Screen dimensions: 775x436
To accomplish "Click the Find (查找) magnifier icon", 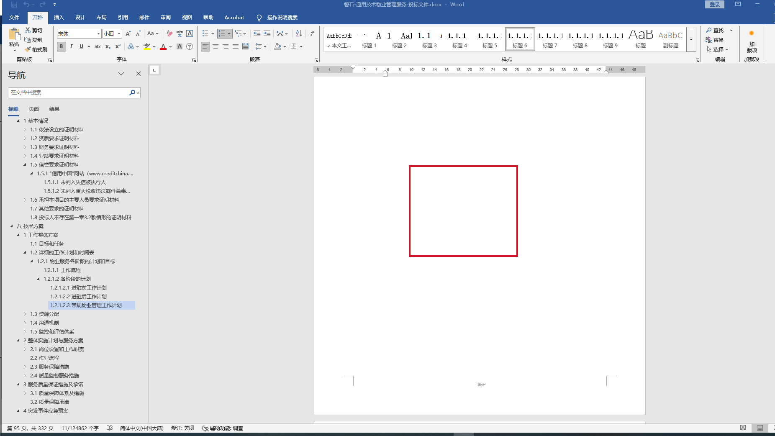I will coord(709,30).
